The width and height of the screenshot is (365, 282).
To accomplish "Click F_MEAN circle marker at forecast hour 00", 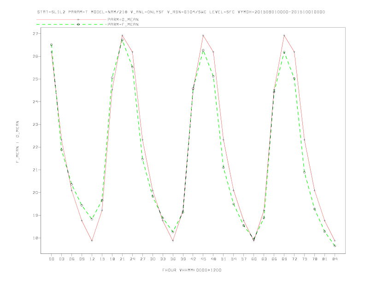I will (x=52, y=45).
